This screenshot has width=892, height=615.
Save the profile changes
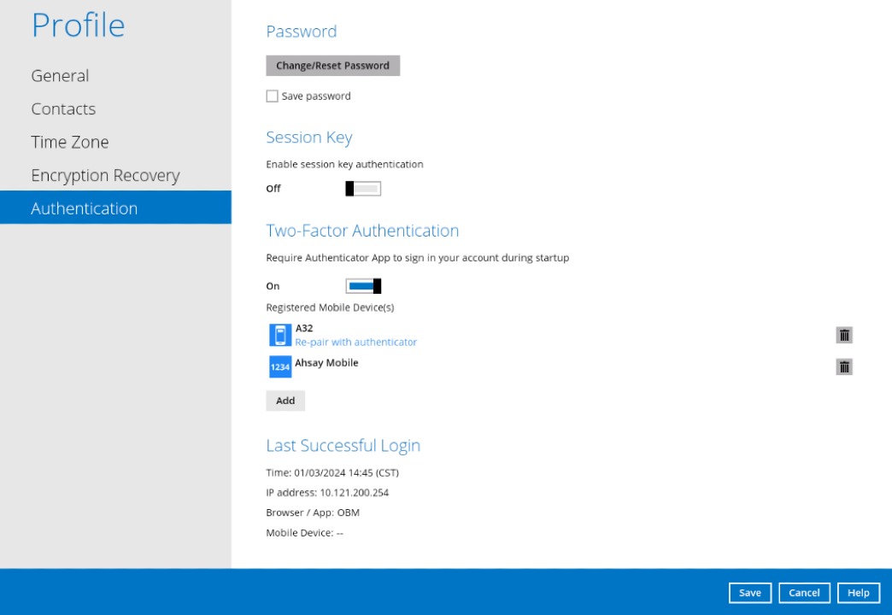[750, 593]
